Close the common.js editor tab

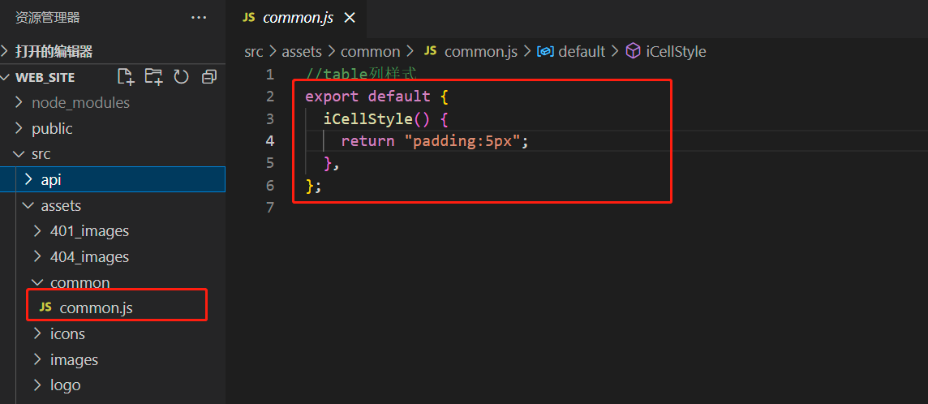(350, 18)
